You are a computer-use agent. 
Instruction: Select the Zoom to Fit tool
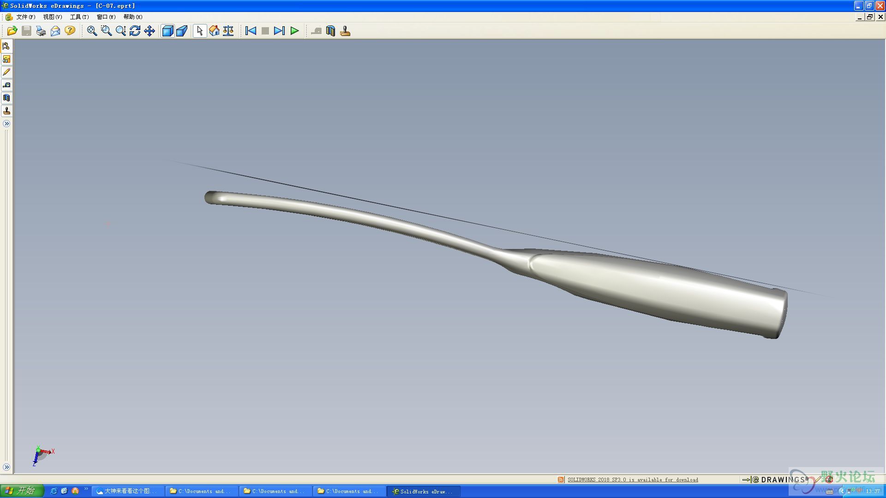pyautogui.click(x=92, y=31)
